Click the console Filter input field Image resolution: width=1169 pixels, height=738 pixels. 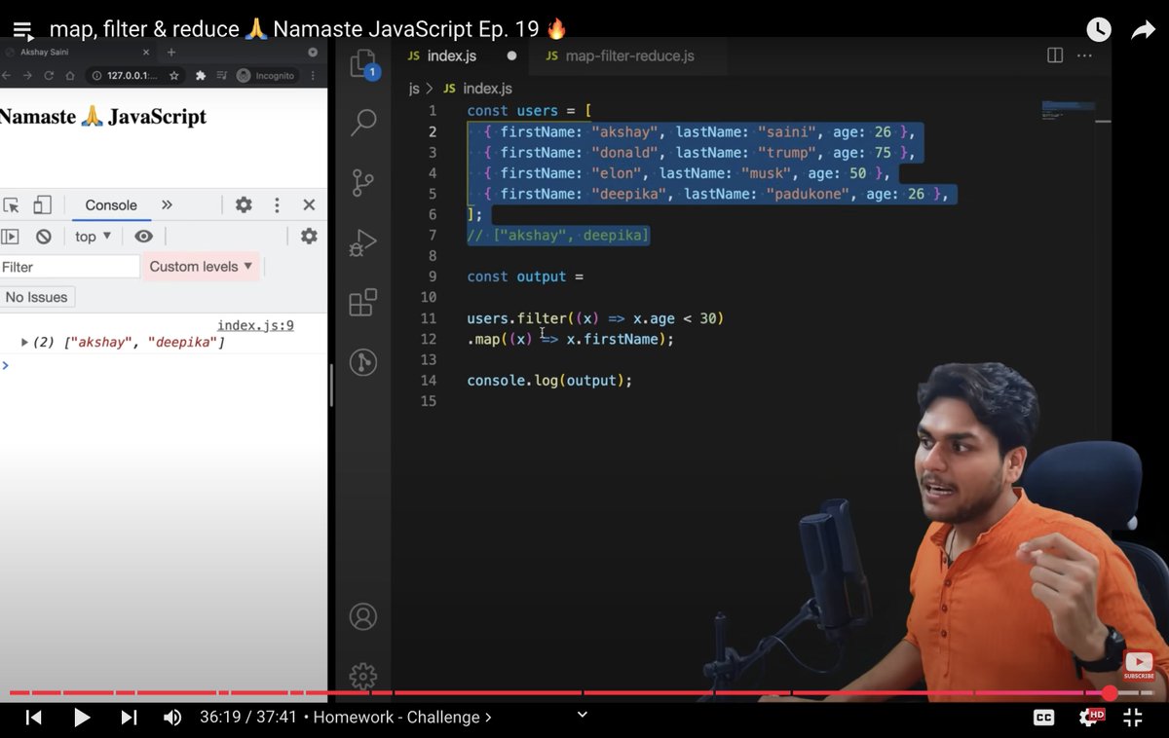(x=70, y=266)
